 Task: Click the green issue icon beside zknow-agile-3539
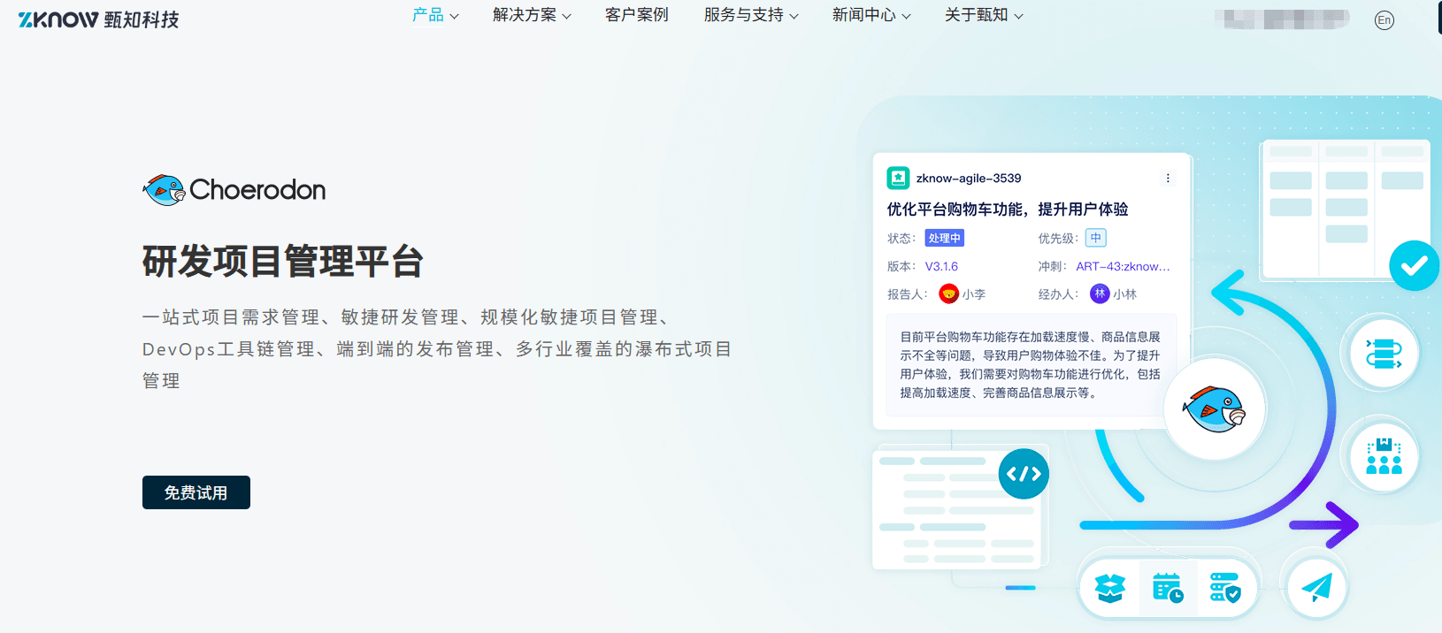898,178
